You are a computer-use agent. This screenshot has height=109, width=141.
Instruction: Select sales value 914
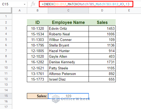[x=102, y=51]
